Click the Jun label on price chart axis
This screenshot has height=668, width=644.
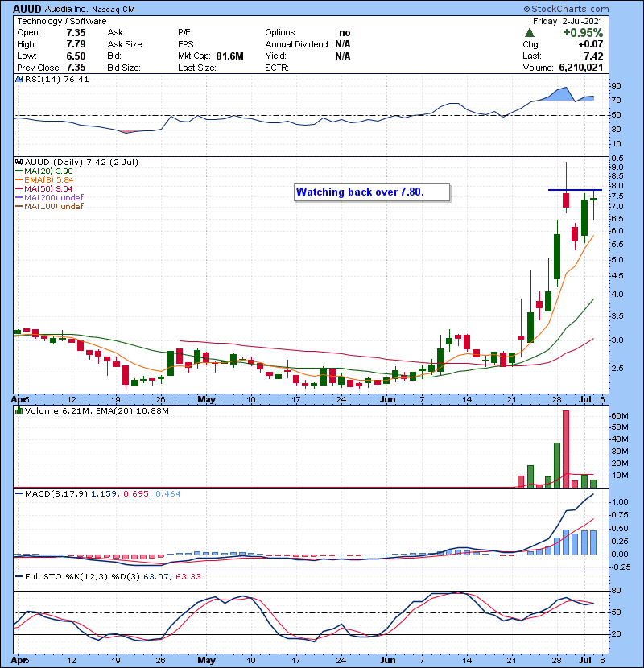387,400
